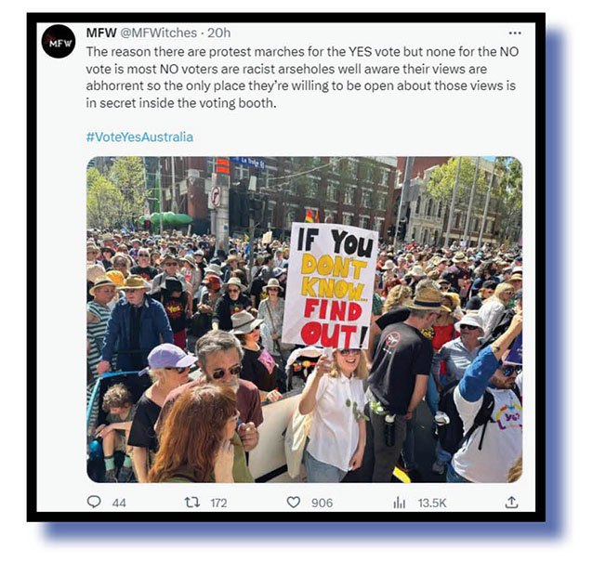Like the tweet with heart icon
The image size is (606, 562).
[294, 503]
